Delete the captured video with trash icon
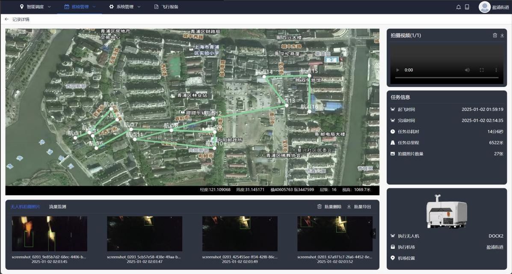 pyautogui.click(x=495, y=36)
